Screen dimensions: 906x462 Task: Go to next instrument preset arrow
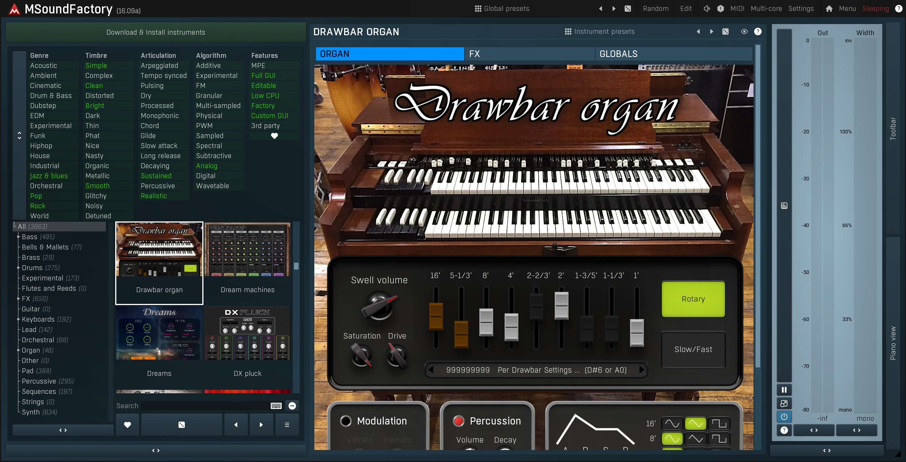click(x=711, y=32)
